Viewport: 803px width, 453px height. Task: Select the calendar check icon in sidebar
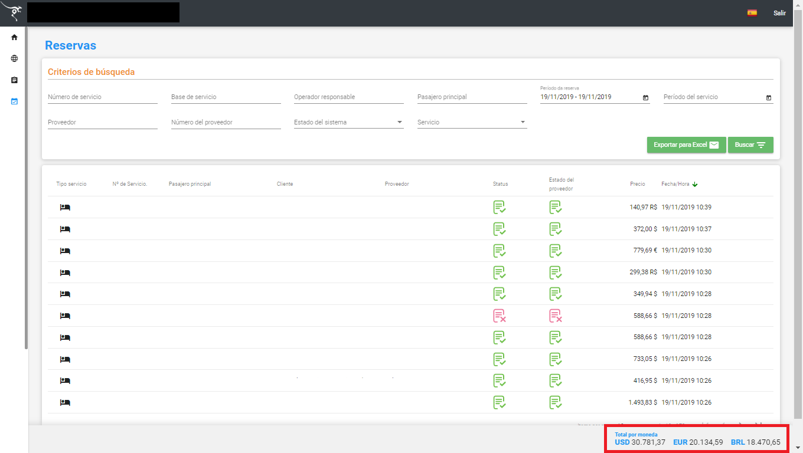[x=14, y=101]
